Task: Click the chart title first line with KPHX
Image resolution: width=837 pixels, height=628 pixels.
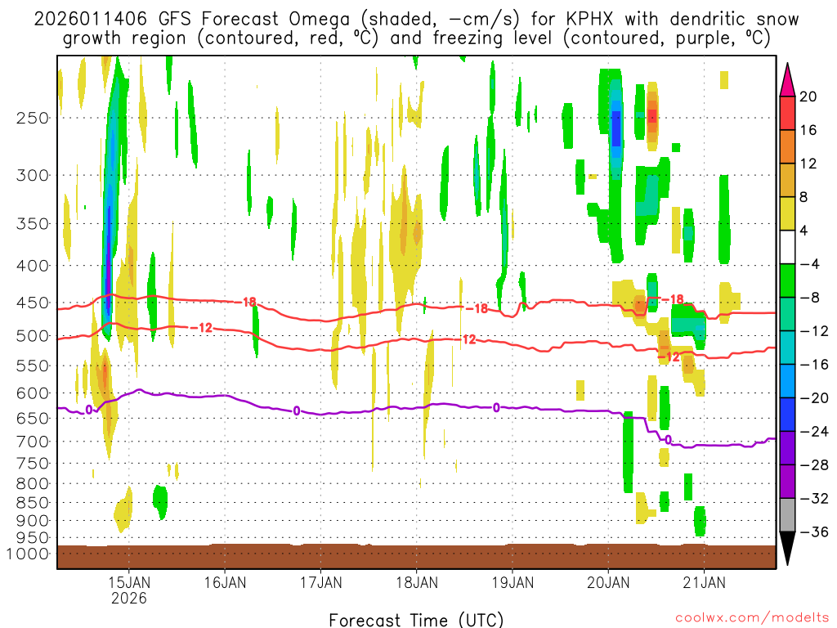Action: click(416, 20)
